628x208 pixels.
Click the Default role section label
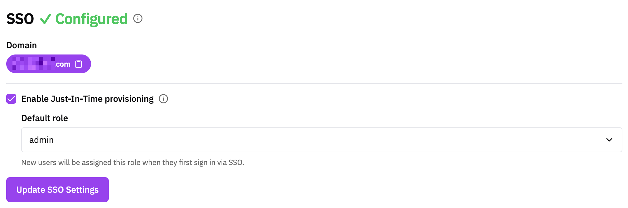tap(44, 118)
